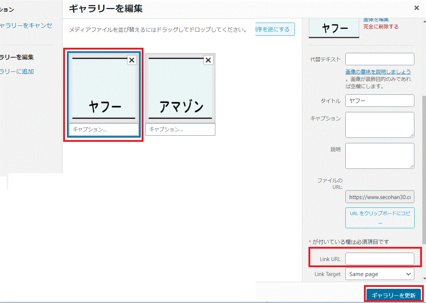426x303 pixels.
Task: Select ギャラリーを編集 in the sidebar
Action: point(17,57)
